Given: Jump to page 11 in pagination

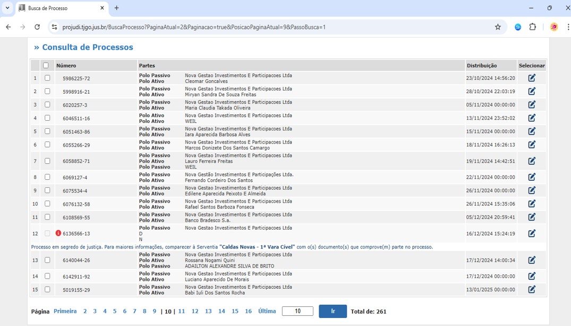Looking at the screenshot, I should [x=182, y=311].
